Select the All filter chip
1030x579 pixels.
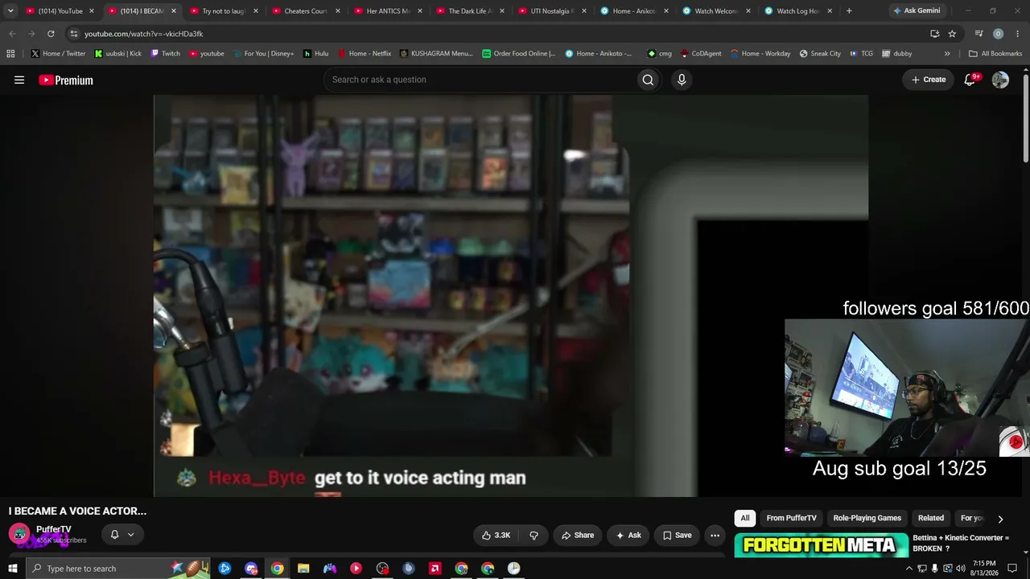745,519
